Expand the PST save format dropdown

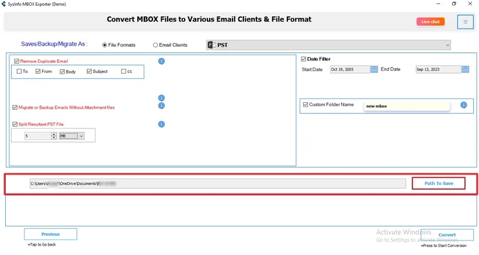(328, 45)
